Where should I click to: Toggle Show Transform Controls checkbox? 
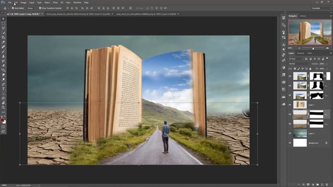coord(40,8)
